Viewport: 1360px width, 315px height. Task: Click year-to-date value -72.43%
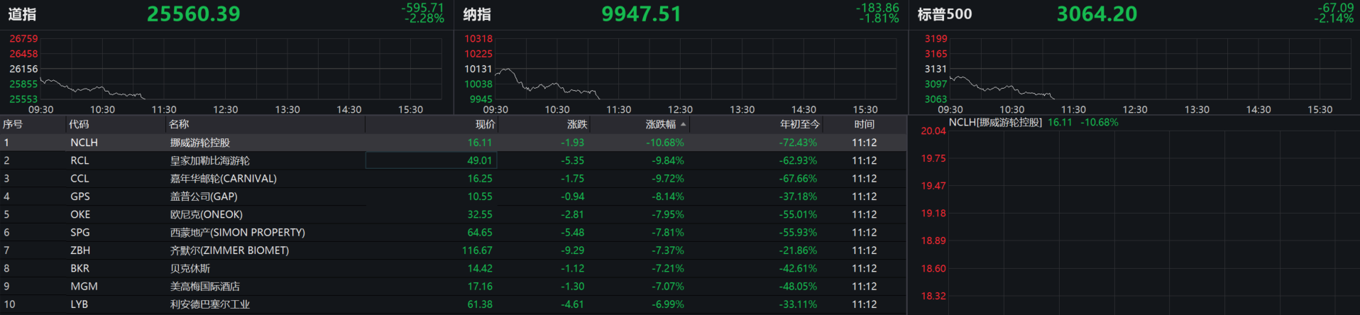[798, 143]
